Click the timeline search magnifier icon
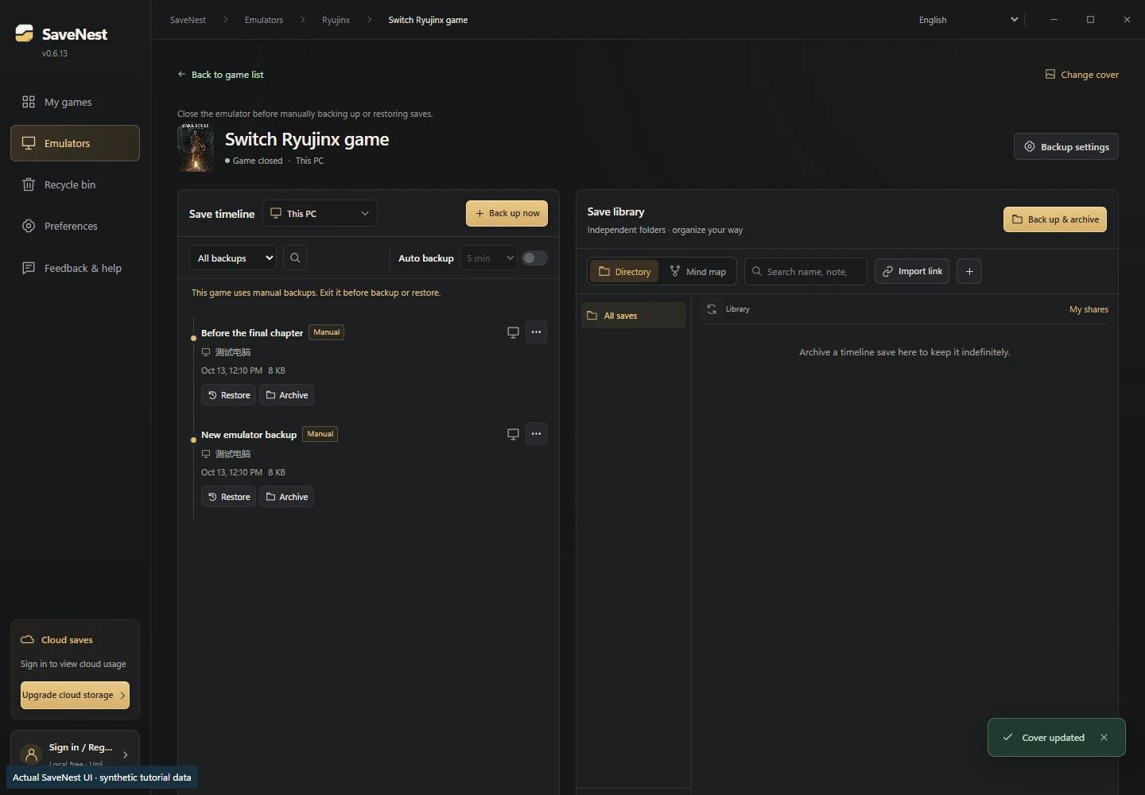 (x=295, y=258)
